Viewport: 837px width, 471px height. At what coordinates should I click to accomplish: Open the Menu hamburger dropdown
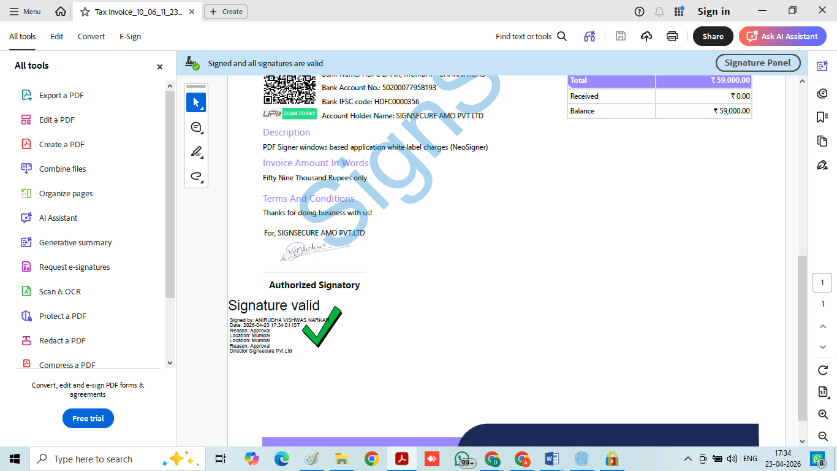point(26,12)
